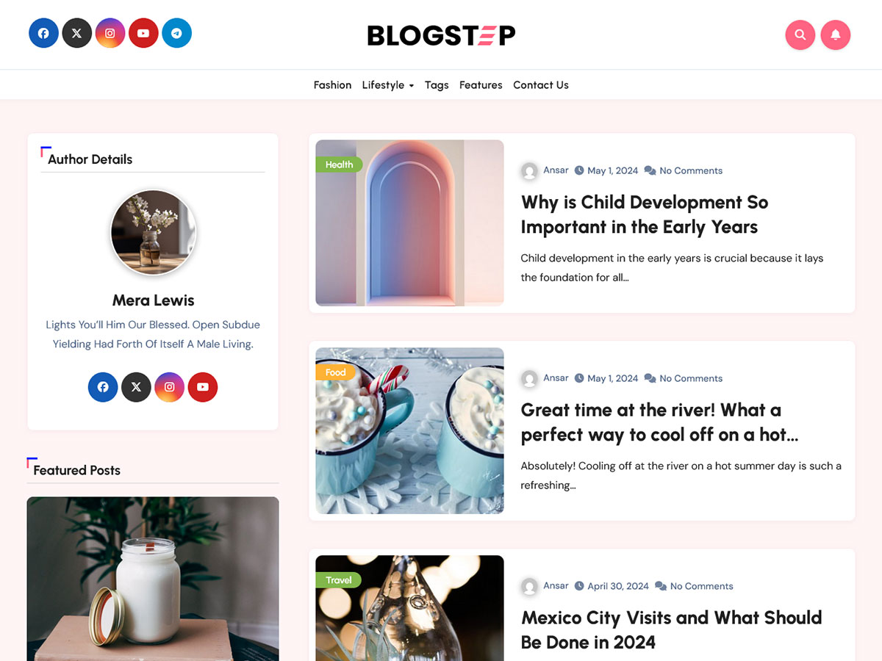
Task: Select the Health category badge
Action: (340, 165)
